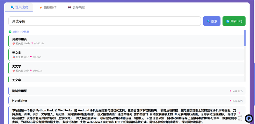Click the magnifier icon on 语义搜索 tab

click(12, 7)
